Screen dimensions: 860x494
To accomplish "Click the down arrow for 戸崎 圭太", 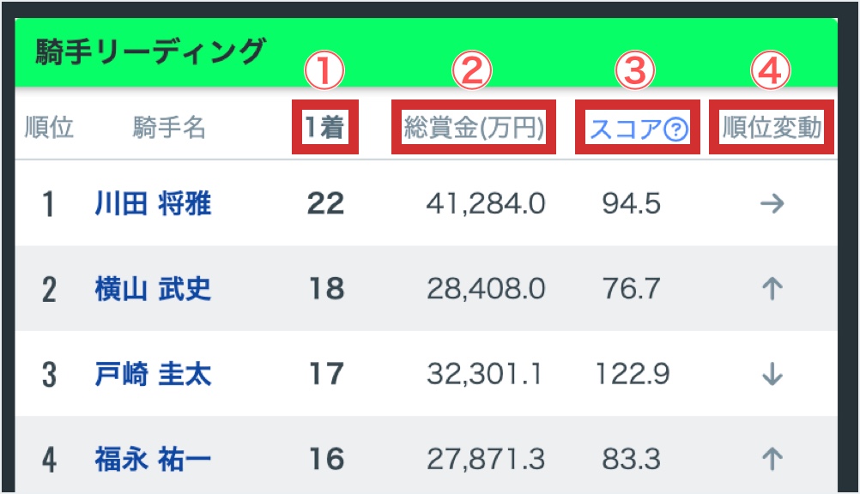I will coord(772,375).
